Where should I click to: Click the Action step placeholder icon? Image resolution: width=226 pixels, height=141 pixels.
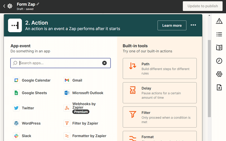pos(15,25)
